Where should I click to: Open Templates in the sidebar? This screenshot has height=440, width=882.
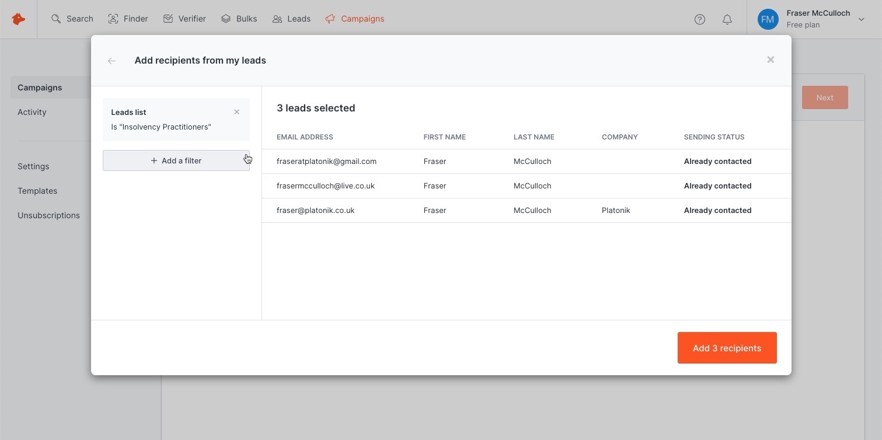(37, 191)
